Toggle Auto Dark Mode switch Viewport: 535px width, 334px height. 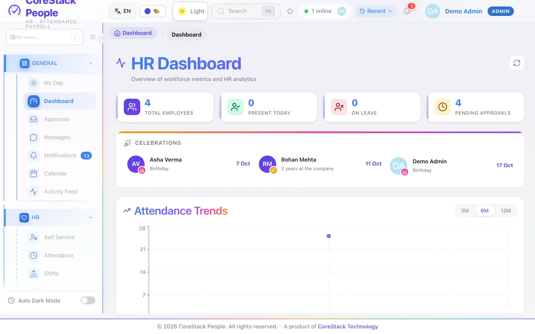[88, 300]
